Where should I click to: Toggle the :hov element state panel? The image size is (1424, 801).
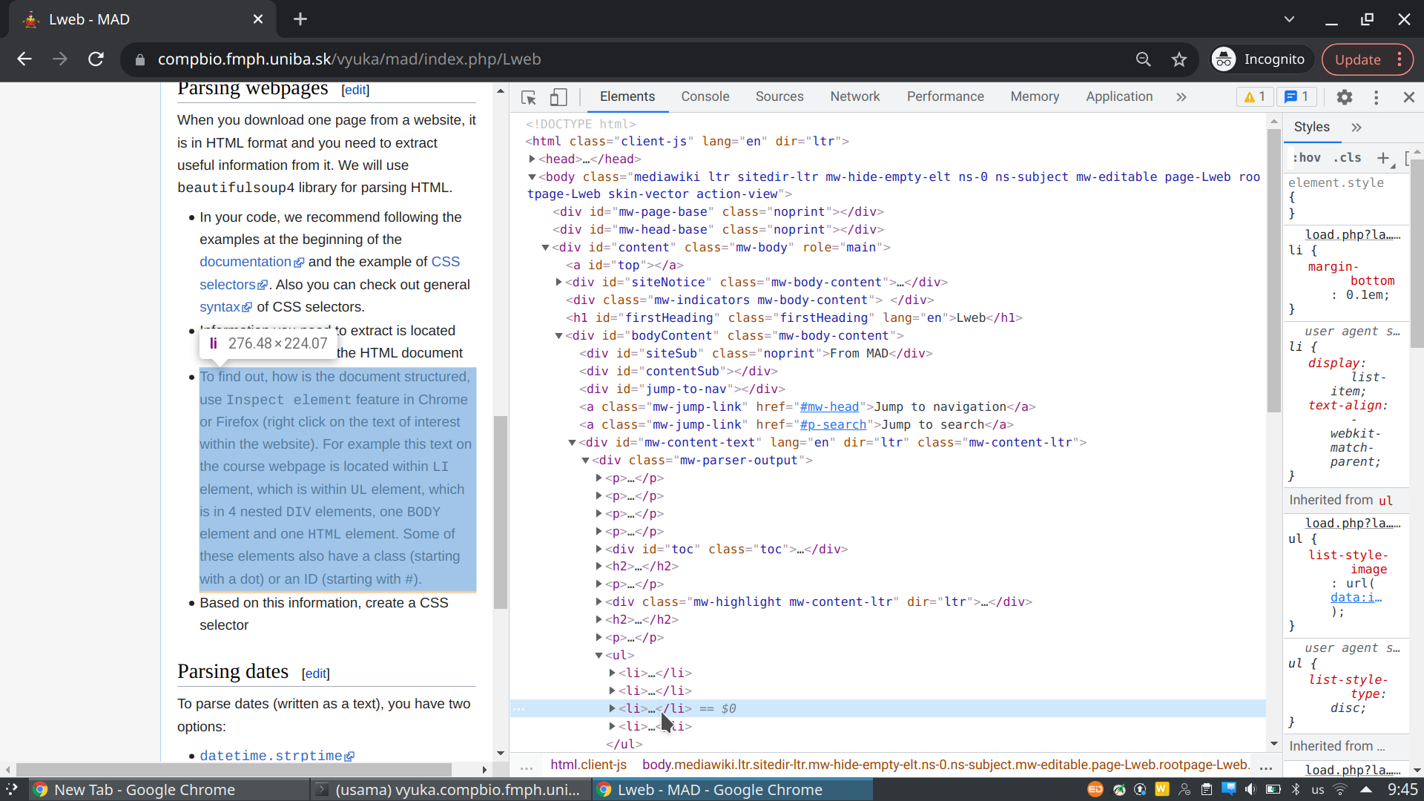[1307, 158]
